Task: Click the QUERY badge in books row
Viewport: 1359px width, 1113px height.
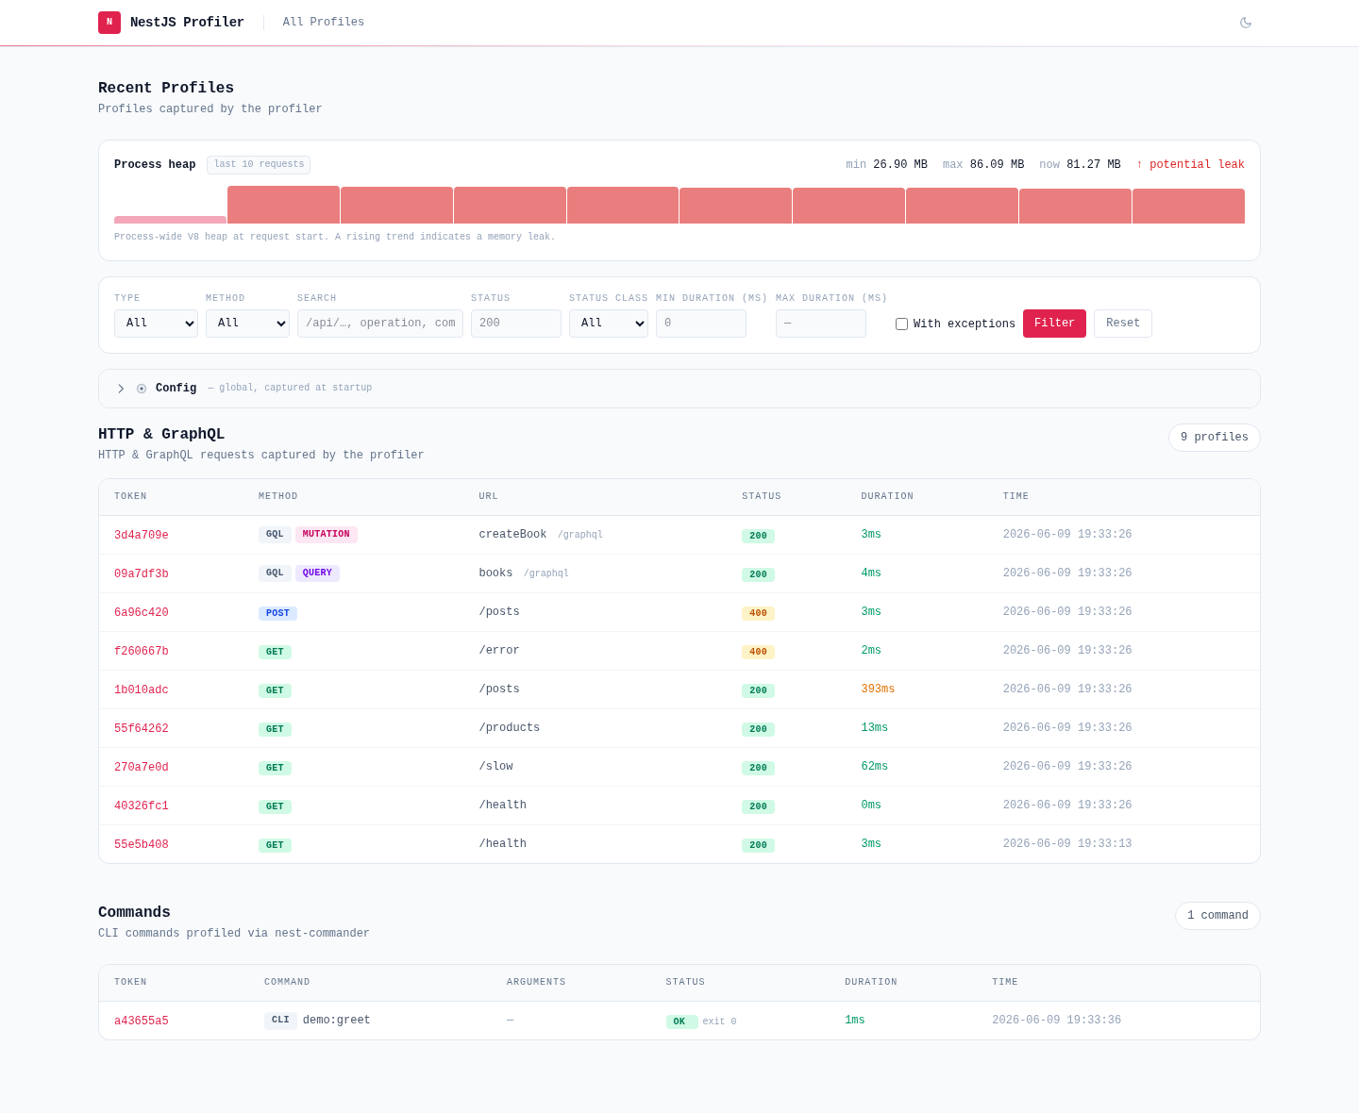Action: click(x=317, y=573)
